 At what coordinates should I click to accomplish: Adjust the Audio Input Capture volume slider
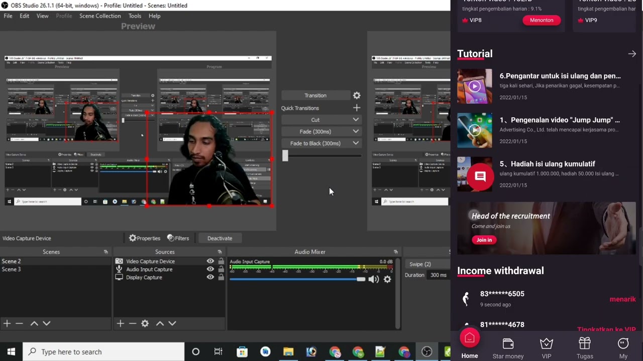pyautogui.click(x=297, y=279)
